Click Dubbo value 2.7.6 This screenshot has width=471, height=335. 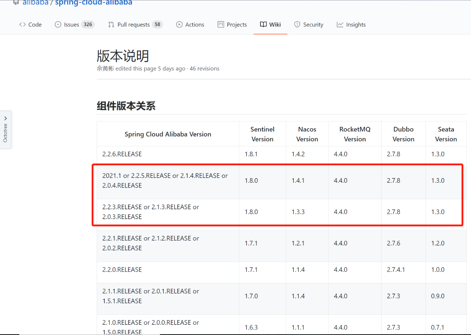[x=394, y=243]
